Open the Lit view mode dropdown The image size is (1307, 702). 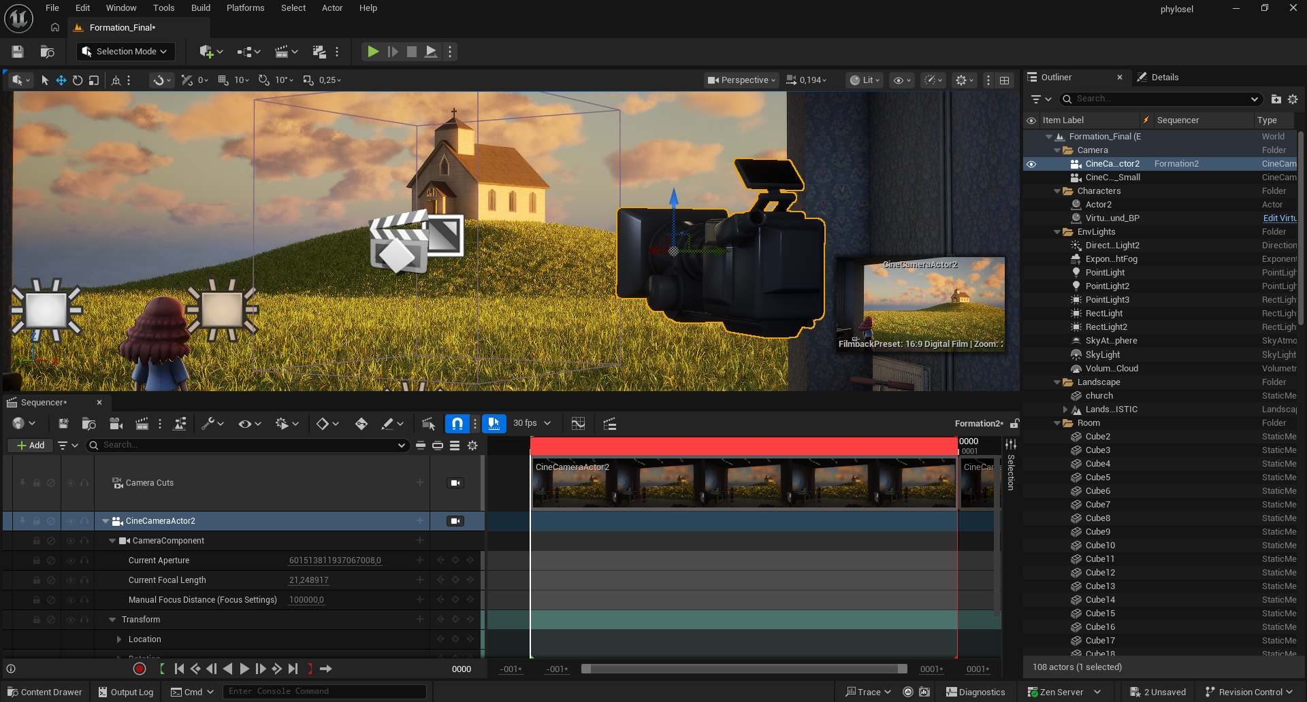tap(865, 80)
